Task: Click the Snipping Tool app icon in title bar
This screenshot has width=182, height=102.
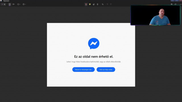Action: [1, 1]
